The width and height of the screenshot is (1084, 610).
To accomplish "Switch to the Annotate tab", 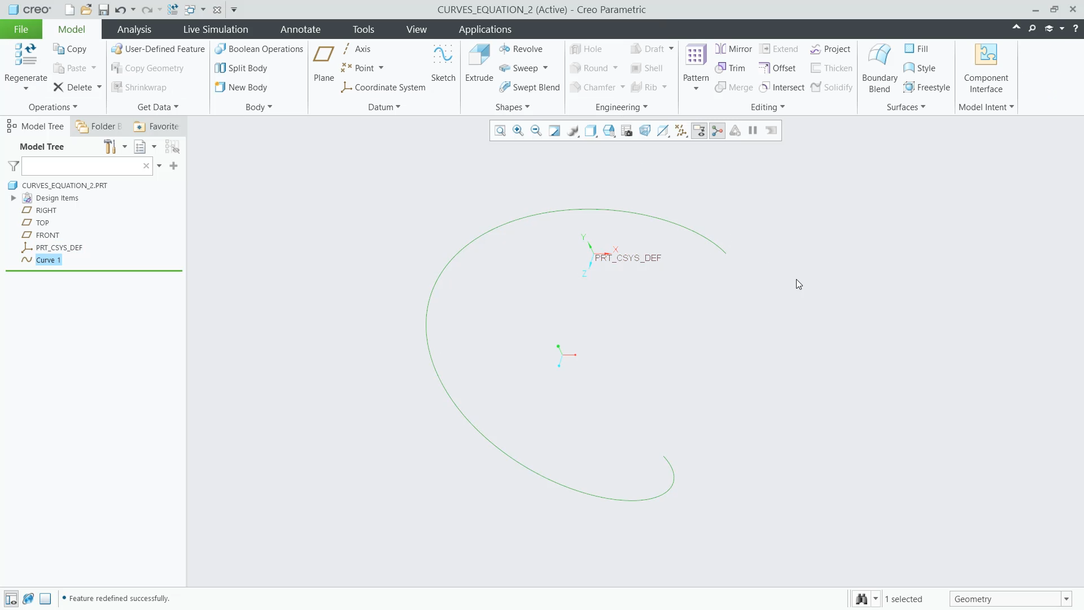I will tap(300, 29).
